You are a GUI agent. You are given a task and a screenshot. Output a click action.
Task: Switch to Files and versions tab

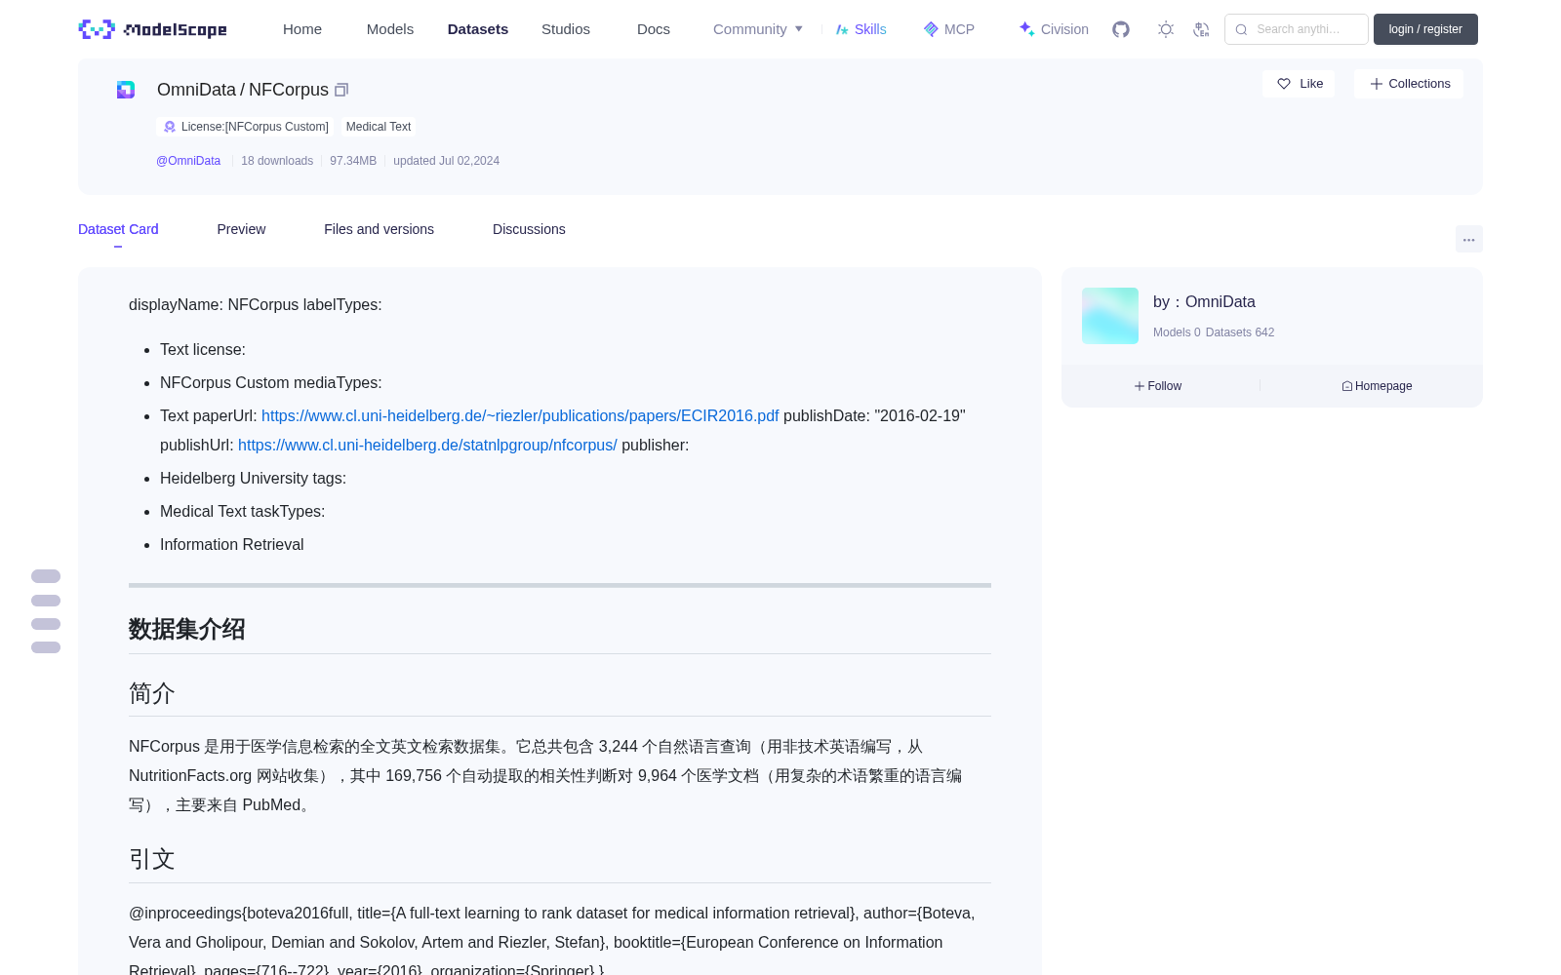[379, 229]
